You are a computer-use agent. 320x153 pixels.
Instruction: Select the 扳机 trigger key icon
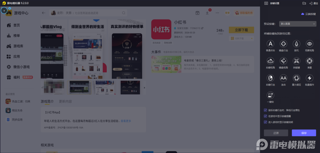point(297,44)
